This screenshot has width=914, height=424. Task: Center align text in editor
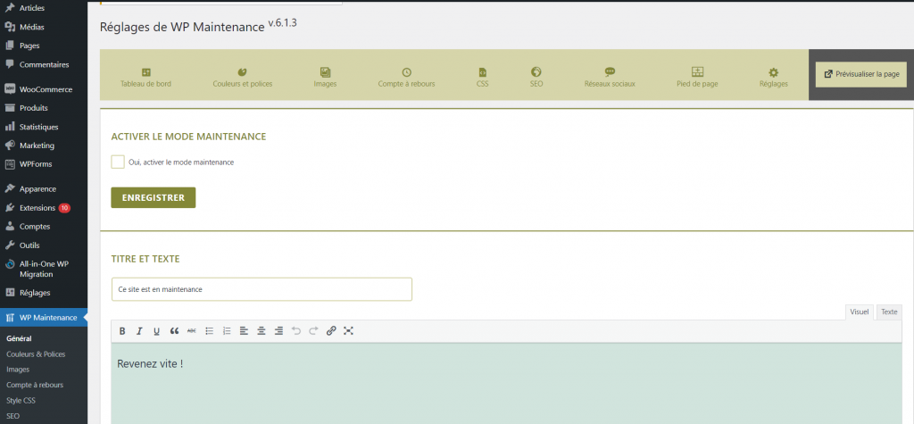coord(262,330)
